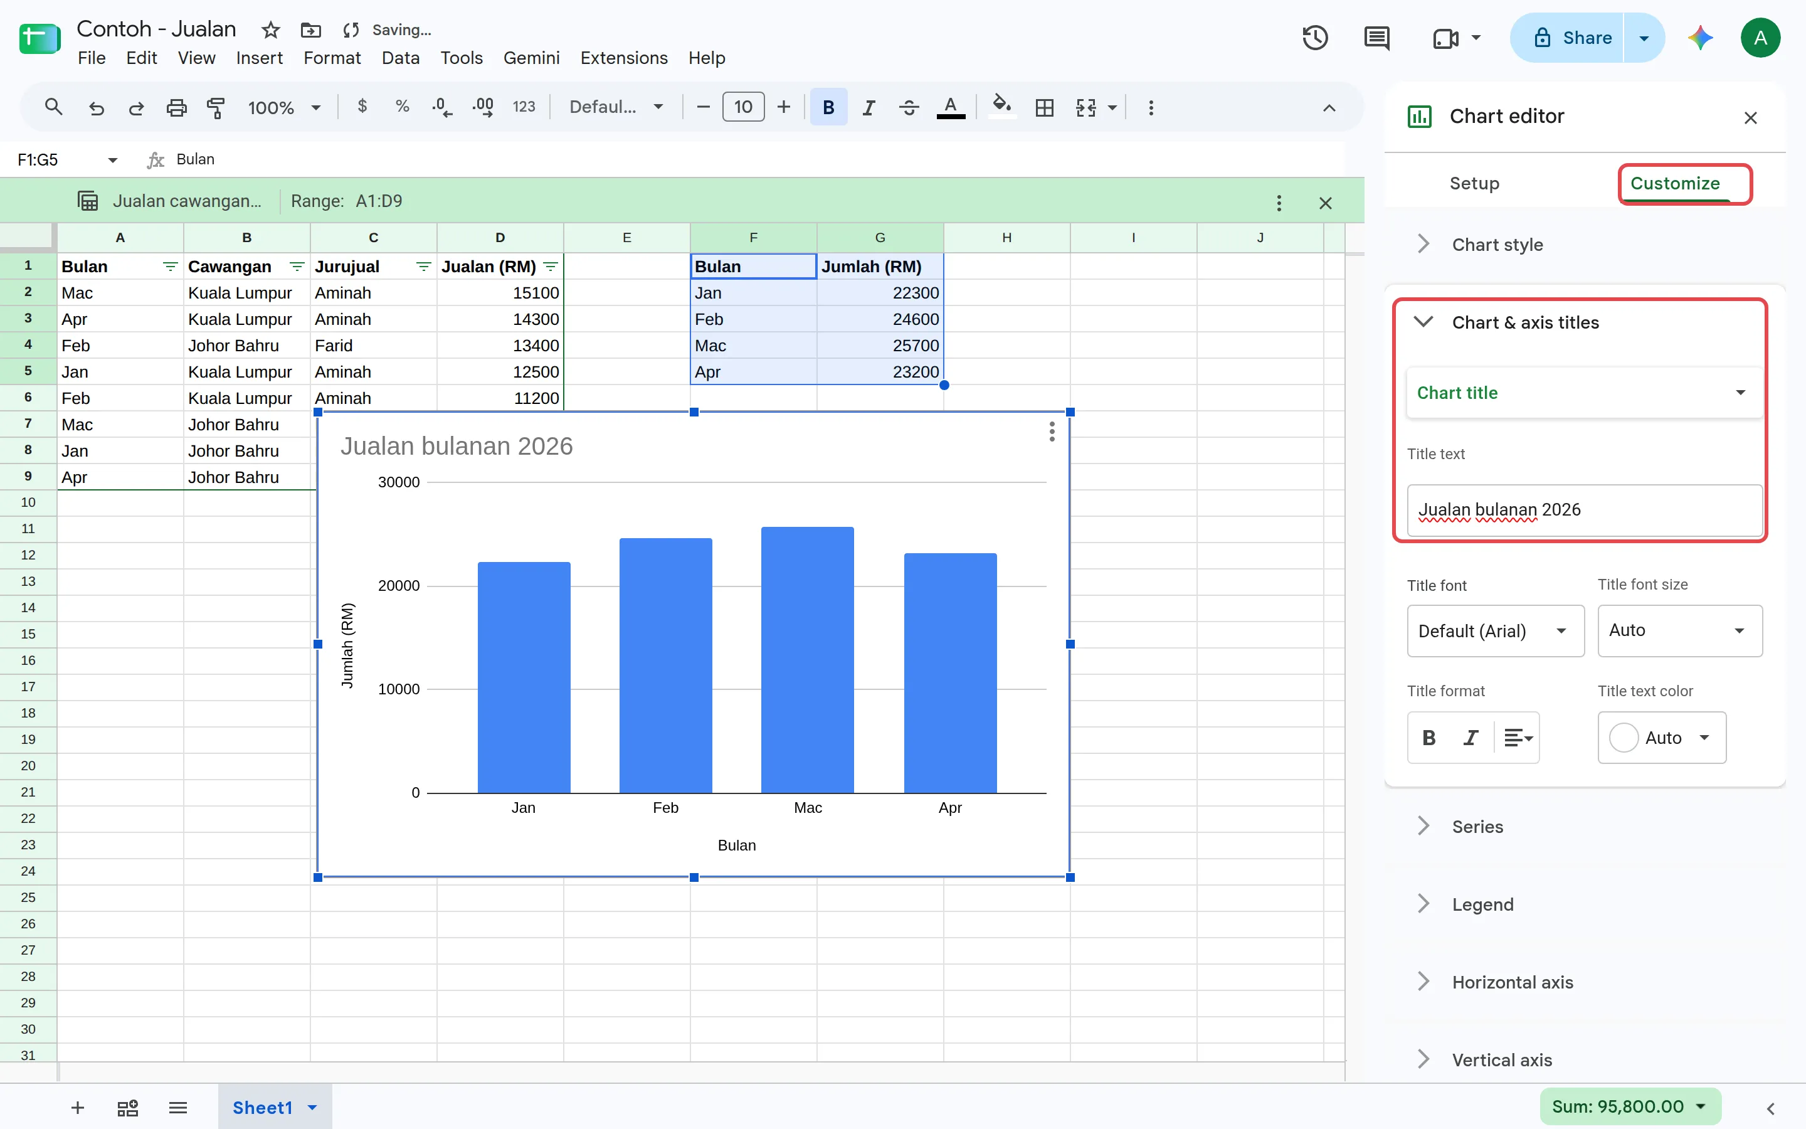Click the print icon
Screen dimensions: 1806x1129
176,107
